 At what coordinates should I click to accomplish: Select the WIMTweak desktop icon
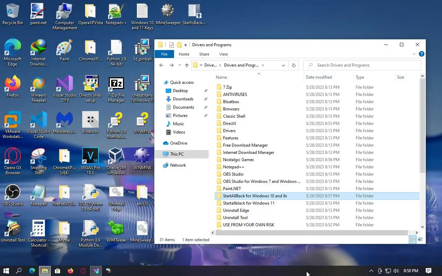pyautogui.click(x=116, y=231)
